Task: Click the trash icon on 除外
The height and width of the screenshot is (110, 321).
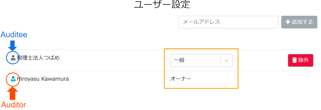Action: 294,60
